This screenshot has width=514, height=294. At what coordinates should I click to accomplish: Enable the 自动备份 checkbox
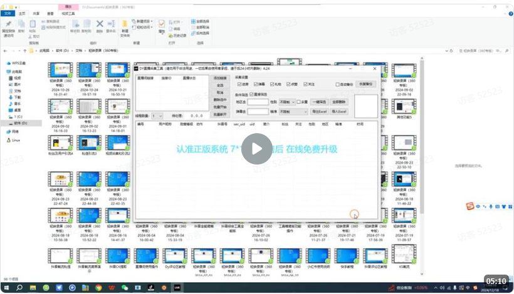337,84
